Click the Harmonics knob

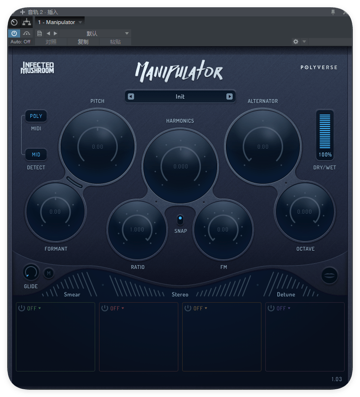pos(180,166)
